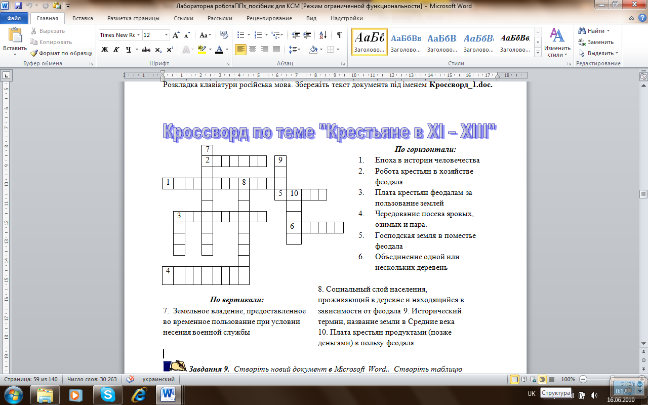Align paragraph text to the right

click(x=264, y=50)
